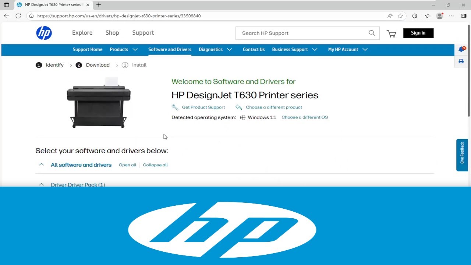The height and width of the screenshot is (265, 471).
Task: Expand the Products dropdown chevron
Action: [x=135, y=49]
